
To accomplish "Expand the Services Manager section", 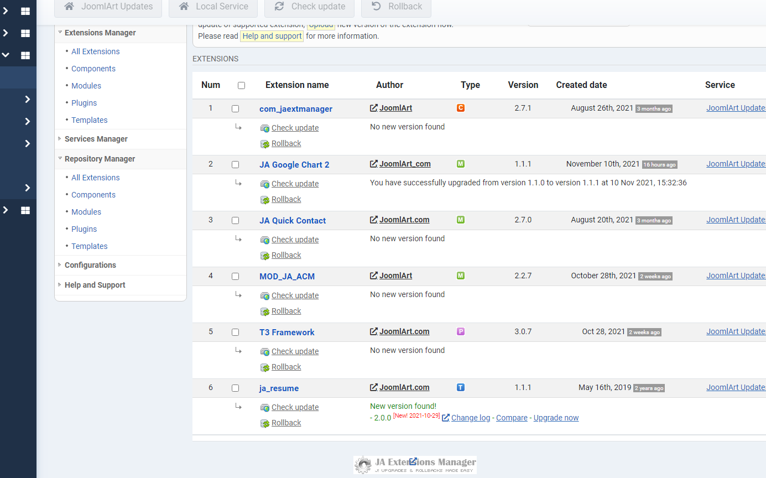I will click(x=96, y=139).
